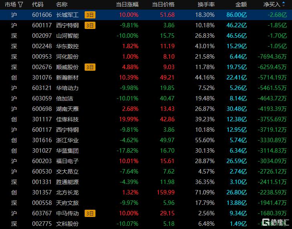Sort by the 金额 column header
Viewport: 292px width, 229px height.
tap(241, 4)
